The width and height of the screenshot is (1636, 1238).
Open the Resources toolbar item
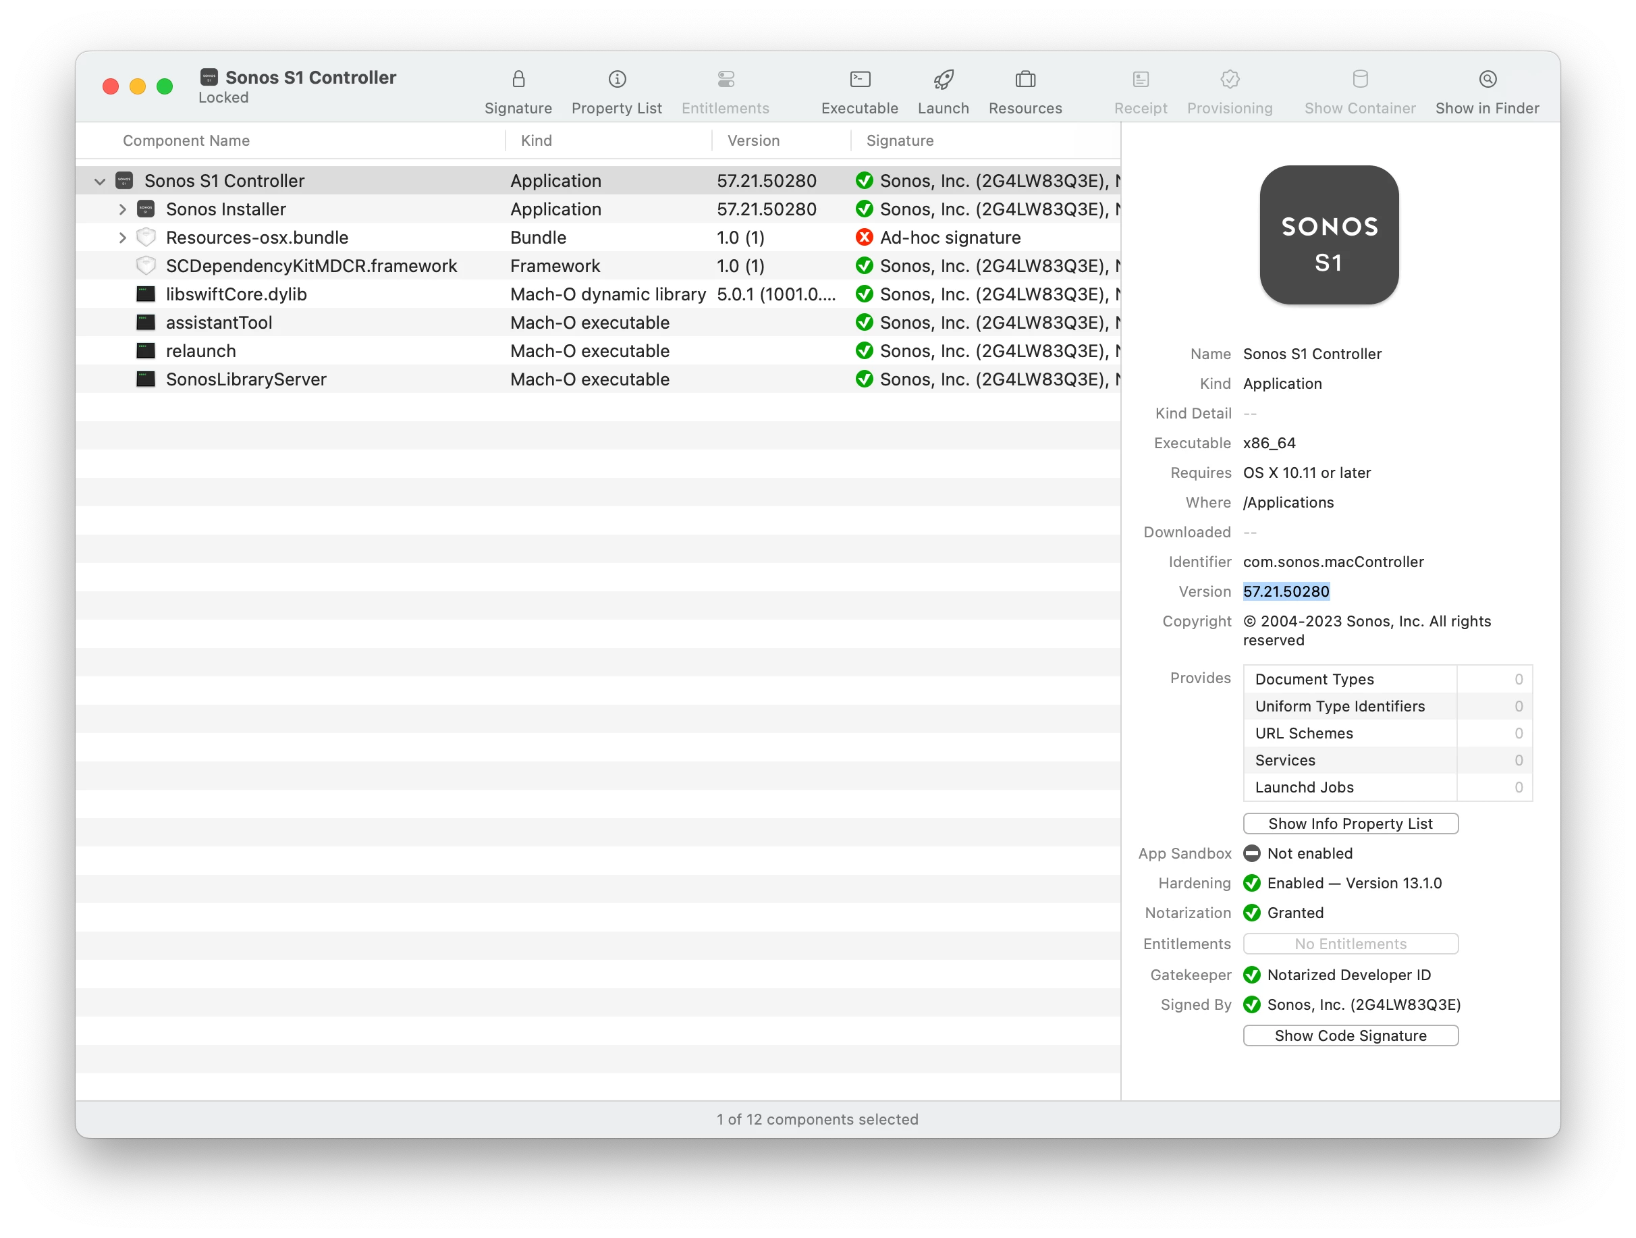point(1025,91)
